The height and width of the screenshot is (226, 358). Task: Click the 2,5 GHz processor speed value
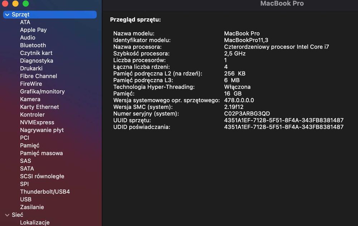(x=235, y=54)
